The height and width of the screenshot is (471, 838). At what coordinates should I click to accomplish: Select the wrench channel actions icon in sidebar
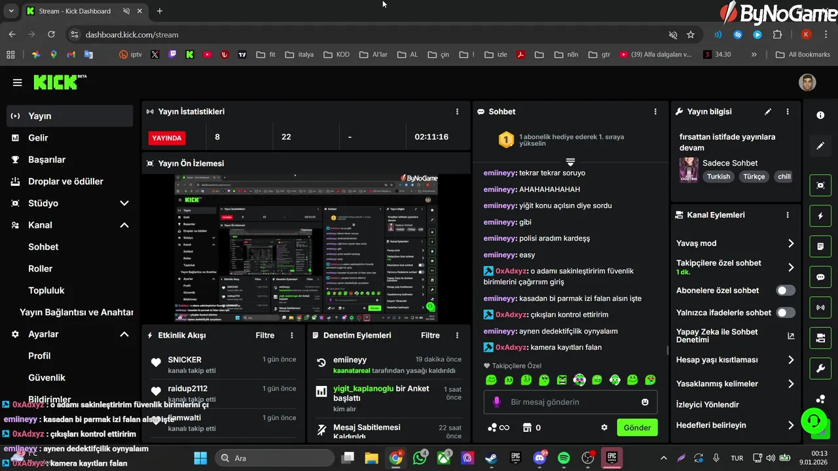820,368
